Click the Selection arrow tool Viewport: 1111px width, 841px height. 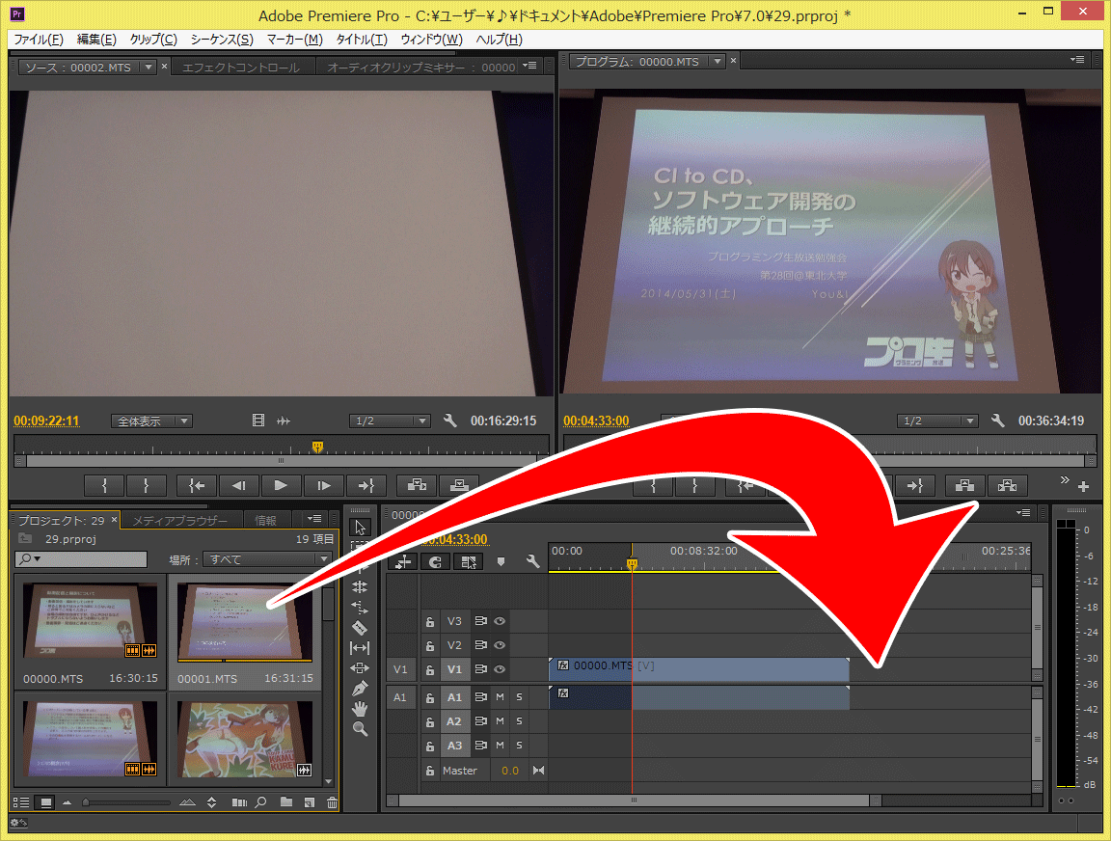(360, 527)
